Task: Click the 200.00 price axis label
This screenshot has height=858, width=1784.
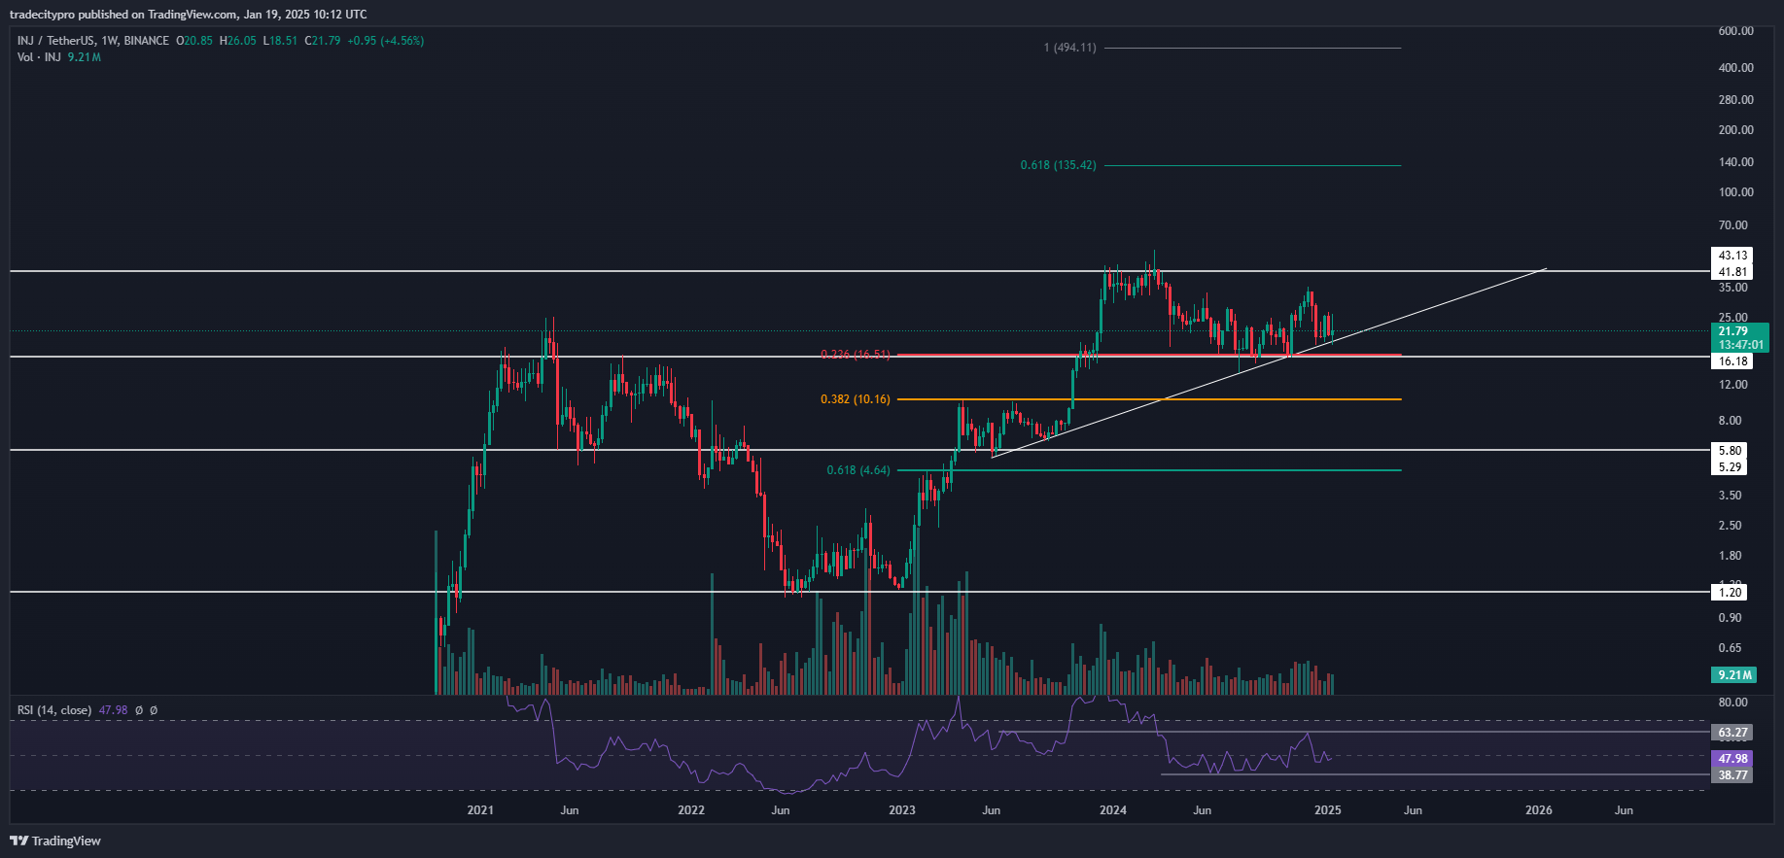Action: [1735, 130]
